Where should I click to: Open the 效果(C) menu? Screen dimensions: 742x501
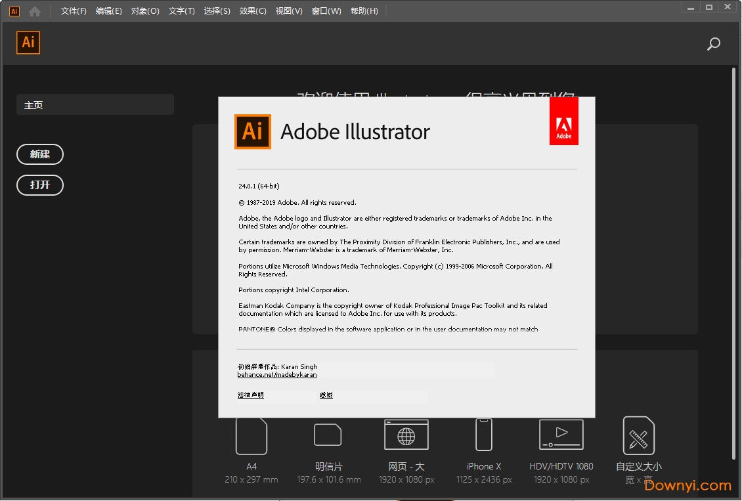coord(253,11)
